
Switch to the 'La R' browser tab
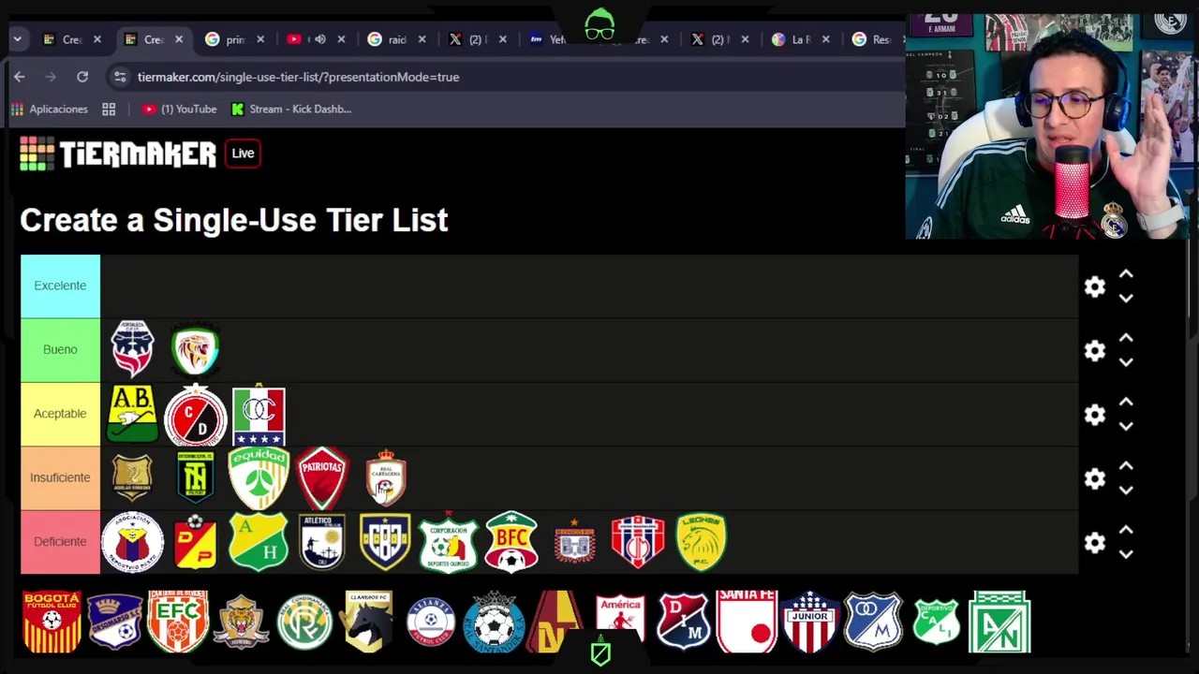tap(801, 39)
